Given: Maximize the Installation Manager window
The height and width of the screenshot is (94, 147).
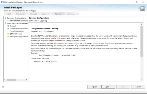Looking at the screenshot, I should (x=137, y=2).
